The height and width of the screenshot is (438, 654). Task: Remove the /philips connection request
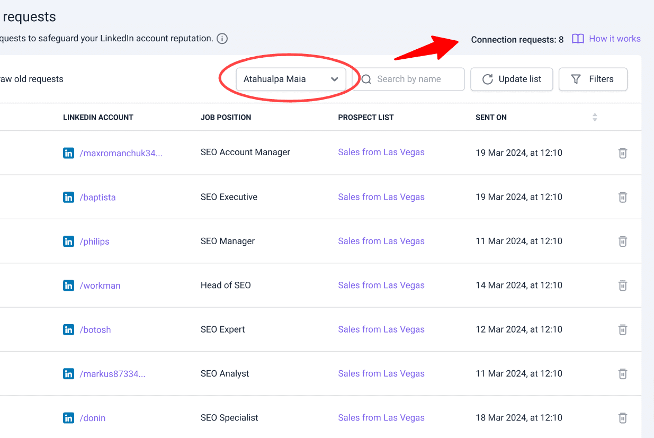coord(623,242)
